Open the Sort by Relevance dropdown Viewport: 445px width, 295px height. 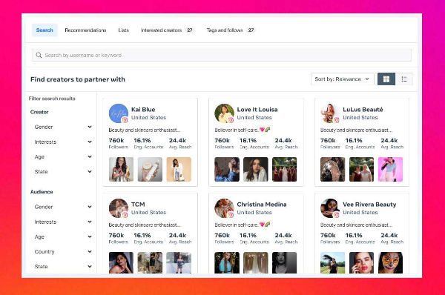point(342,79)
